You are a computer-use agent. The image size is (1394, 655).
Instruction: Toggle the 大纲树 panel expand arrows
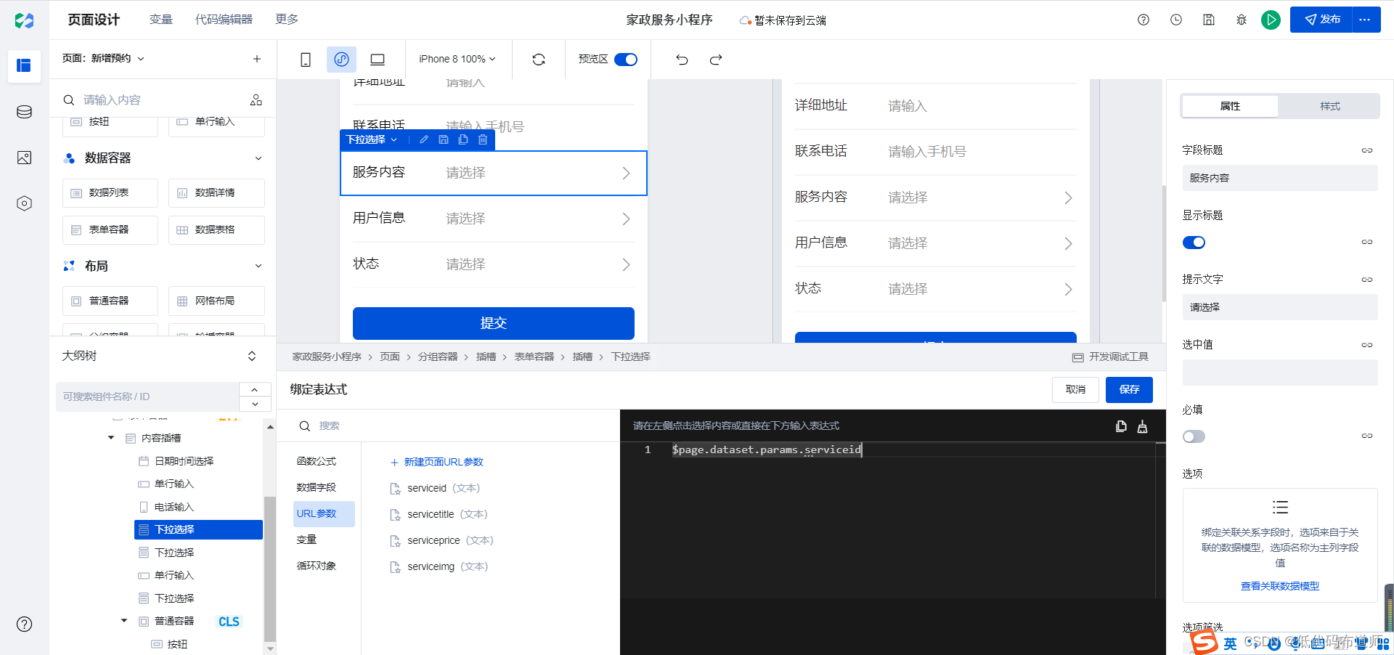click(252, 356)
